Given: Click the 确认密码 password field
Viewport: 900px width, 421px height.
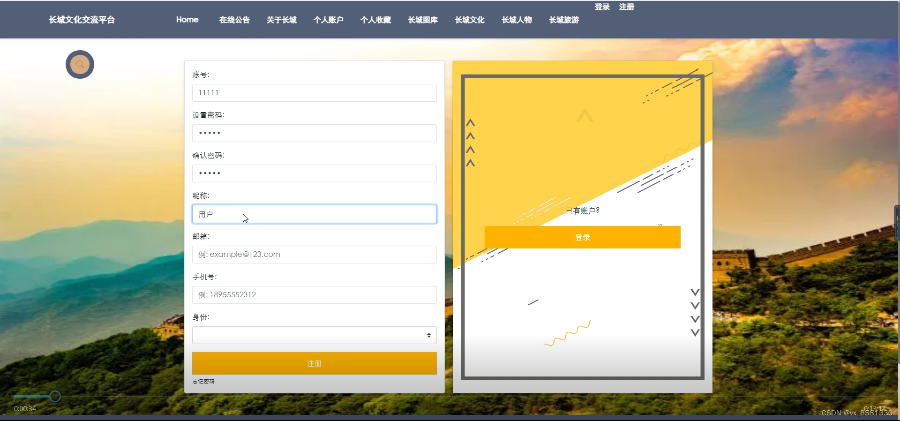Looking at the screenshot, I should click(x=314, y=173).
